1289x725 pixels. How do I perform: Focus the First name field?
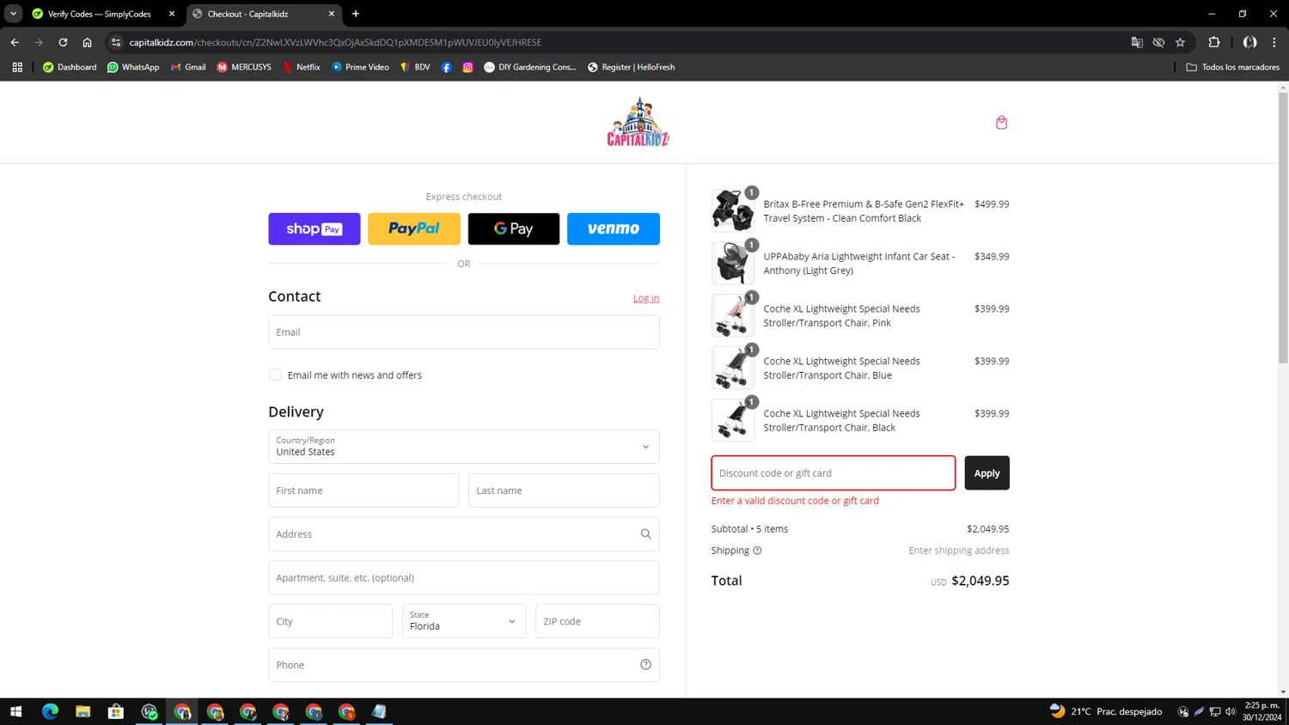363,490
